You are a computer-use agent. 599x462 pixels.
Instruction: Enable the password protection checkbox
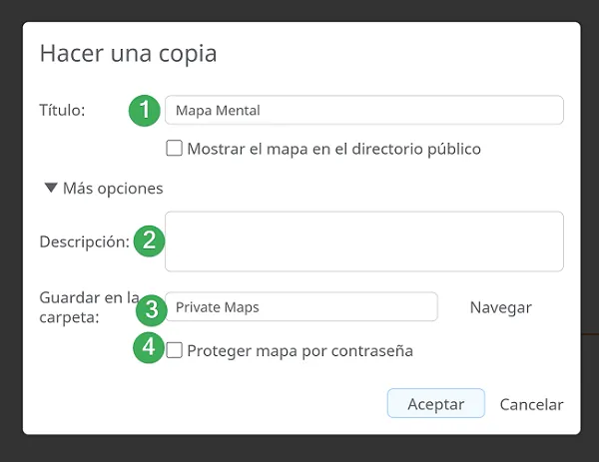[174, 350]
